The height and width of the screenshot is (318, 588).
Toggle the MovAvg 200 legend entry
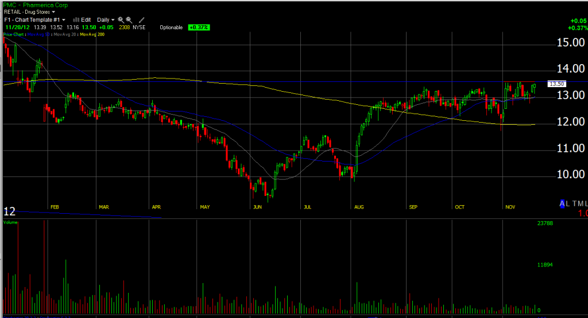click(x=92, y=35)
